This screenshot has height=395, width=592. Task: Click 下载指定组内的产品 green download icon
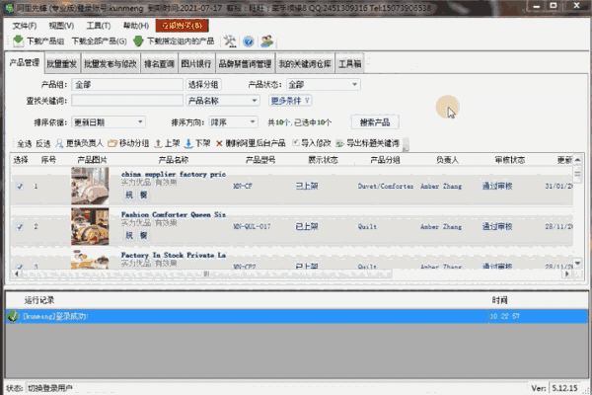138,40
